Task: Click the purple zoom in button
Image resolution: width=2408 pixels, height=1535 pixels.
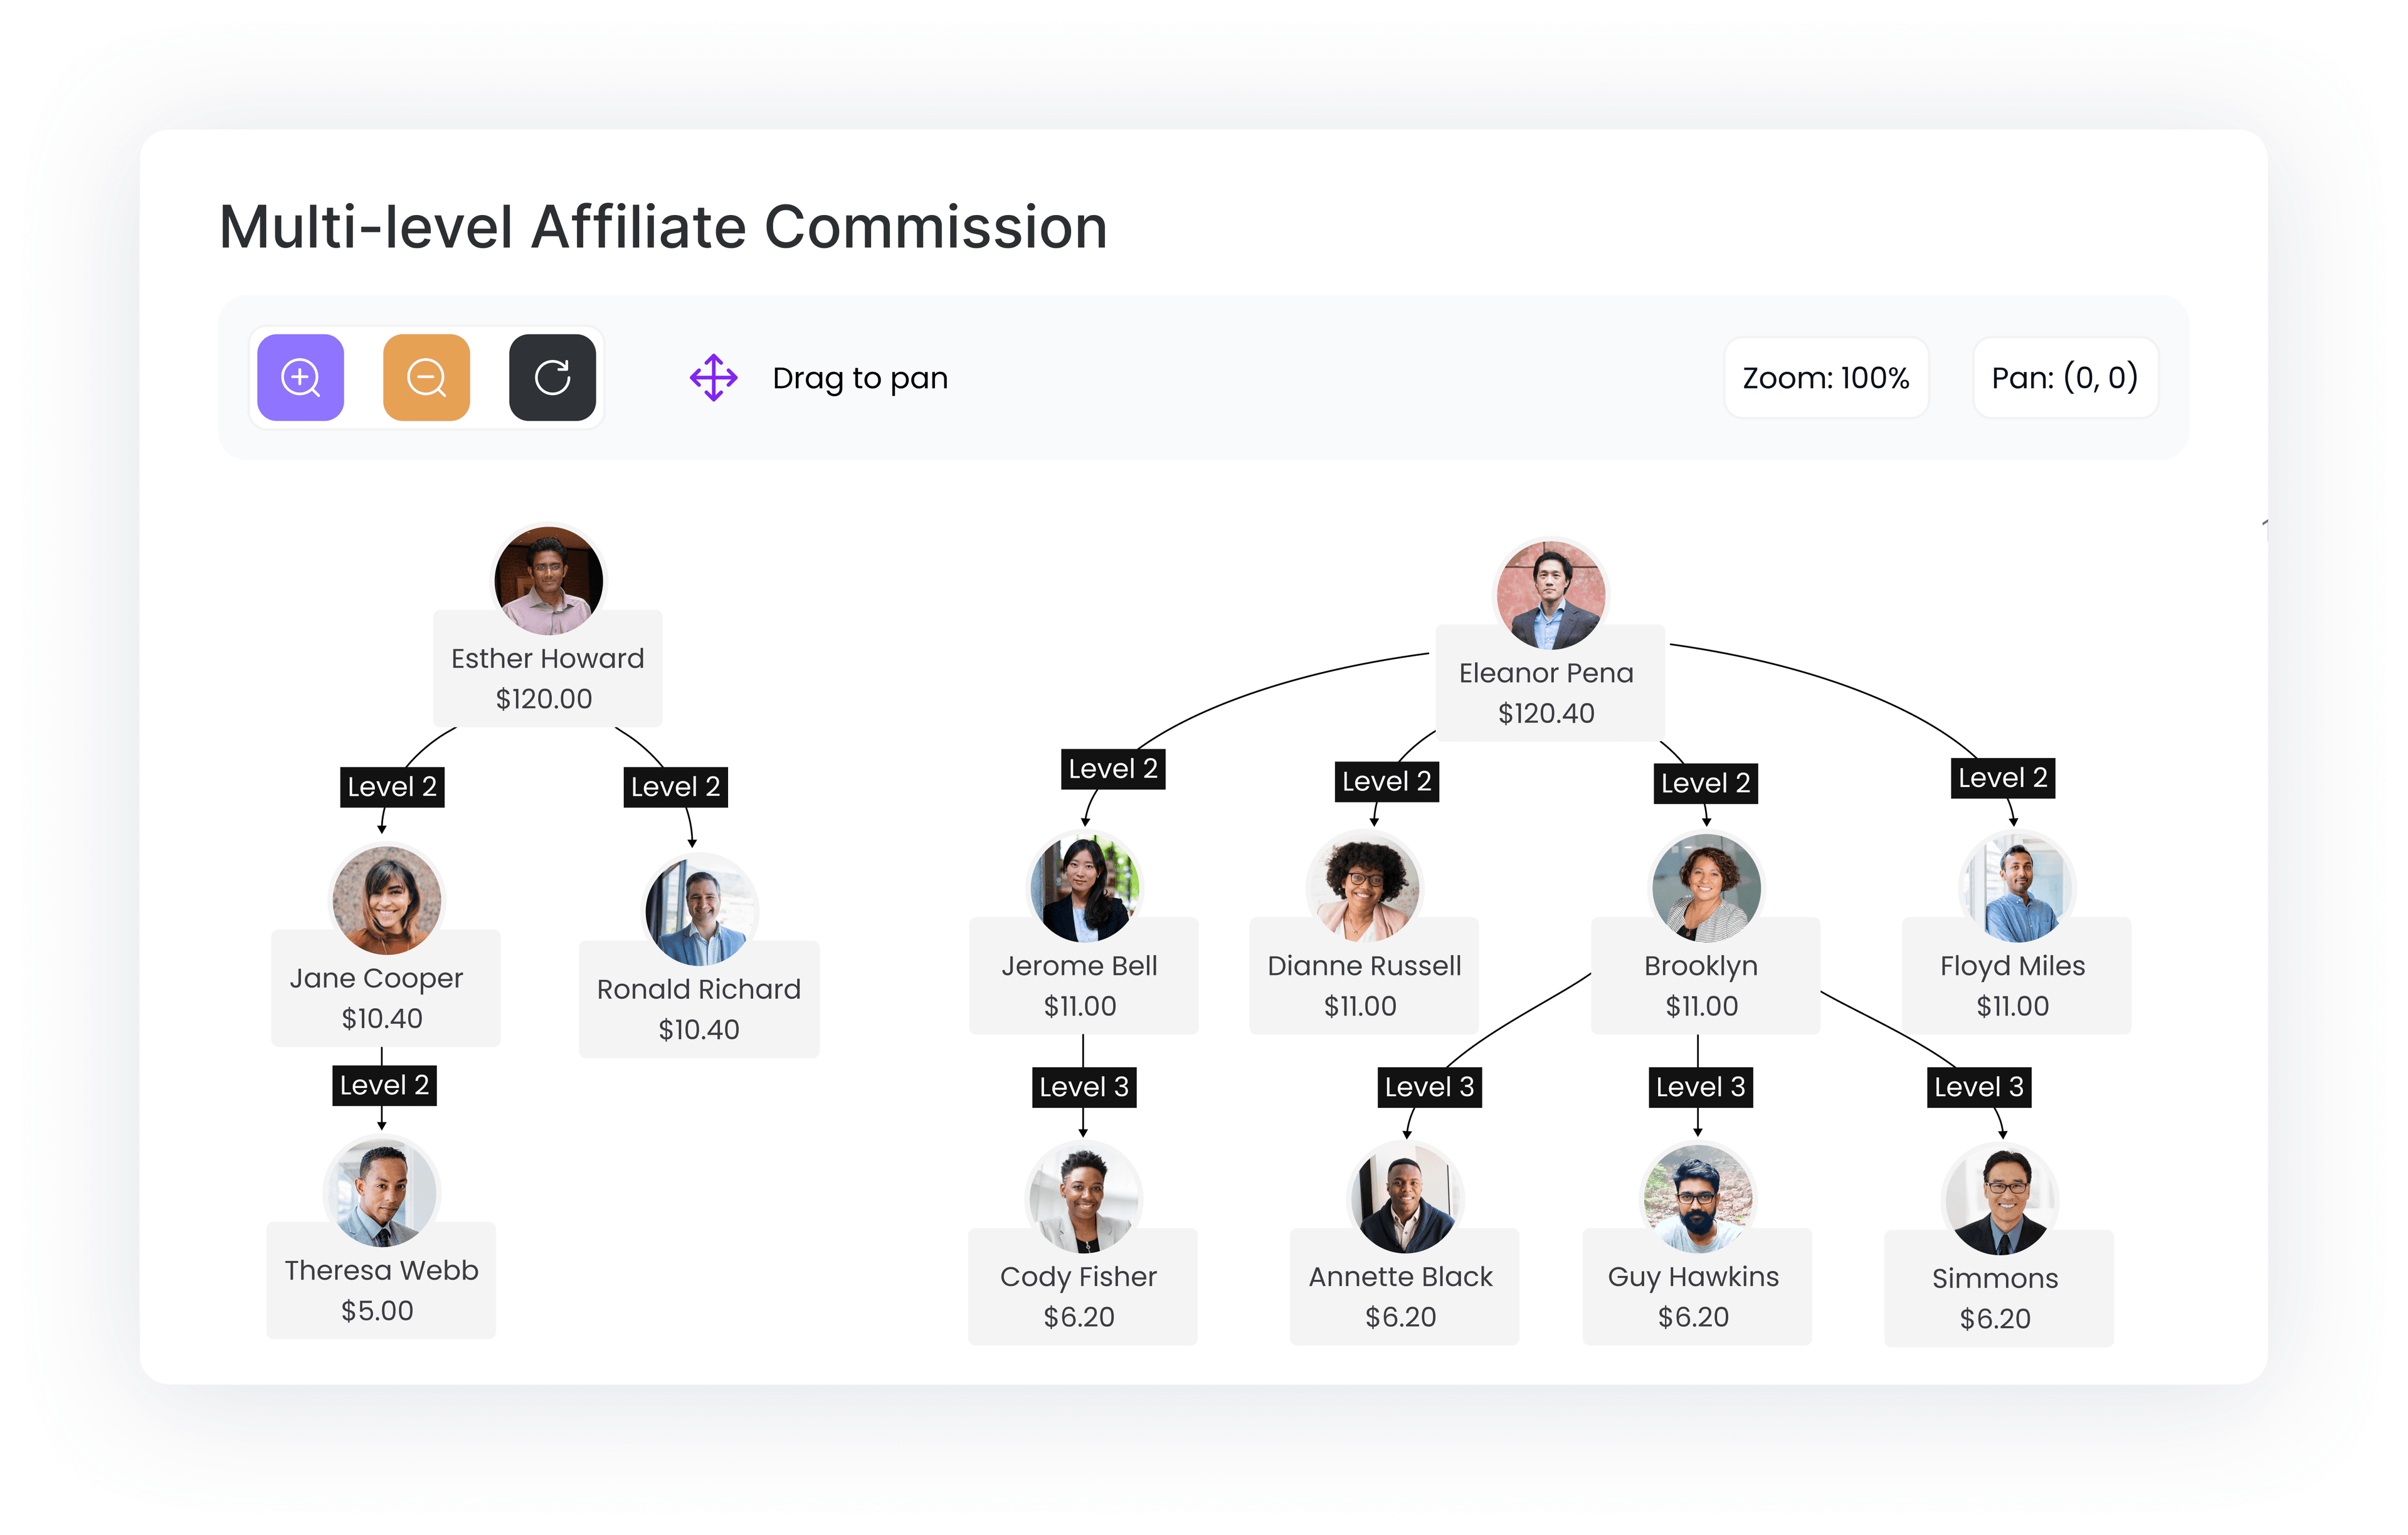Action: [300, 377]
